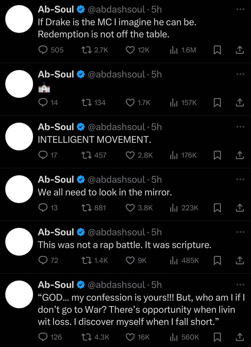Open the share menu on the bottom tweet
The image size is (251, 347).
pyautogui.click(x=240, y=337)
